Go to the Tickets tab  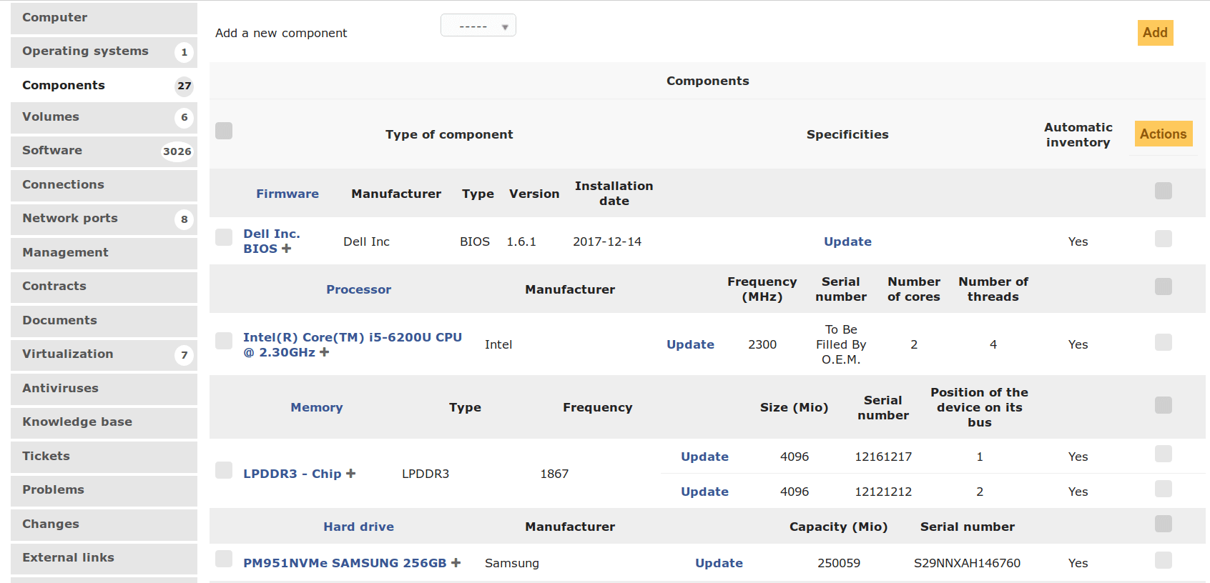pos(104,457)
